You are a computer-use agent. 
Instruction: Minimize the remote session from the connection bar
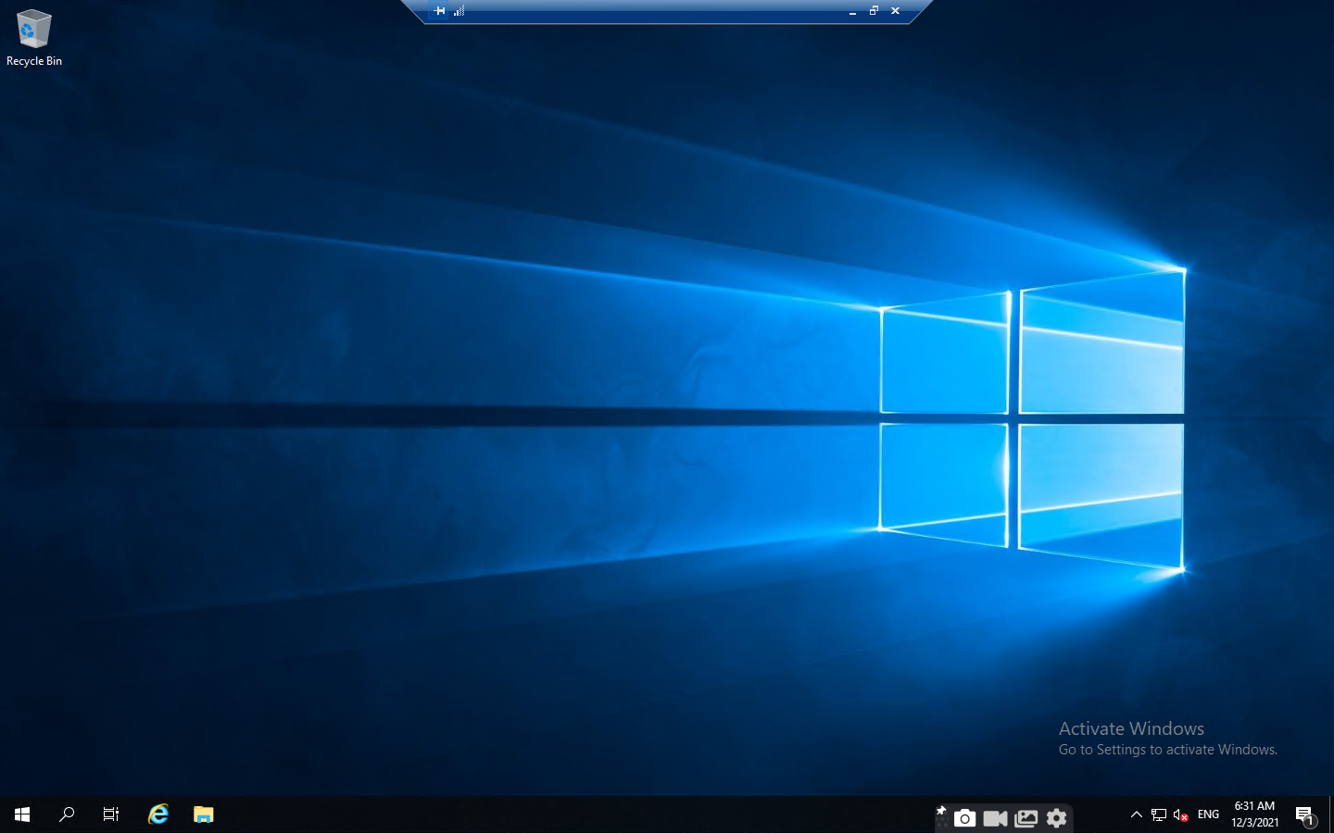852,11
